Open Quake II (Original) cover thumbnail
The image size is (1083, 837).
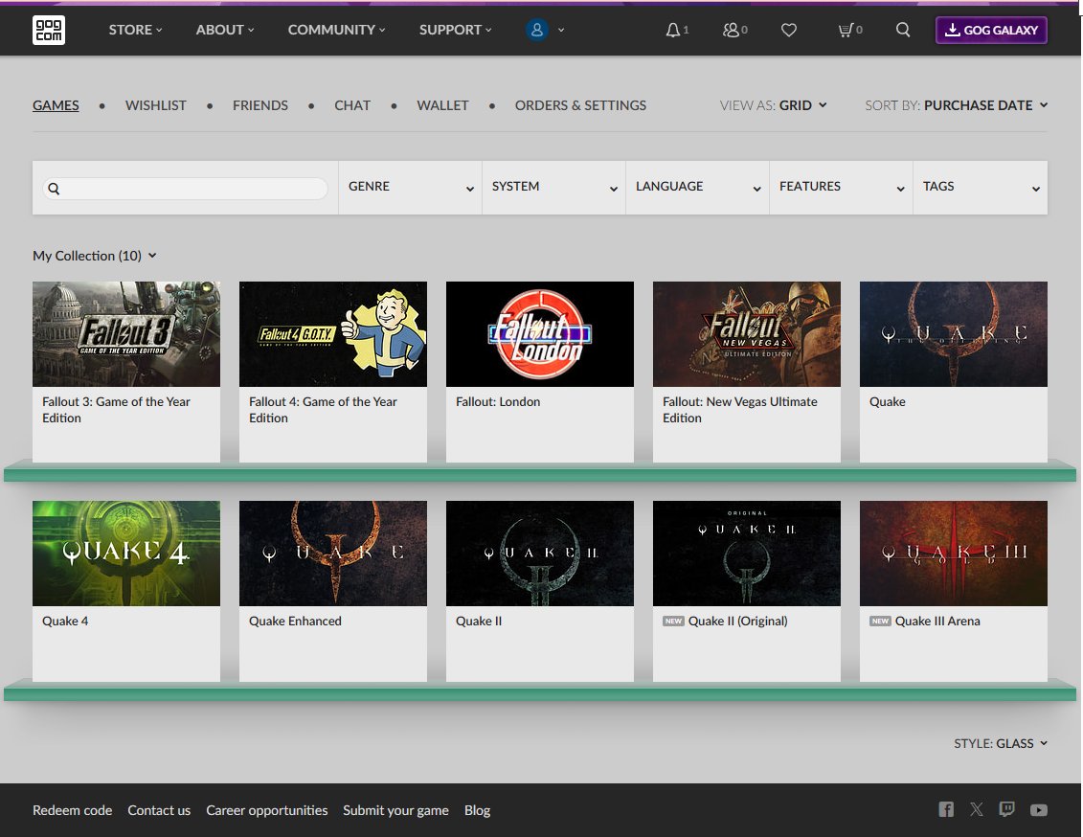coord(747,554)
